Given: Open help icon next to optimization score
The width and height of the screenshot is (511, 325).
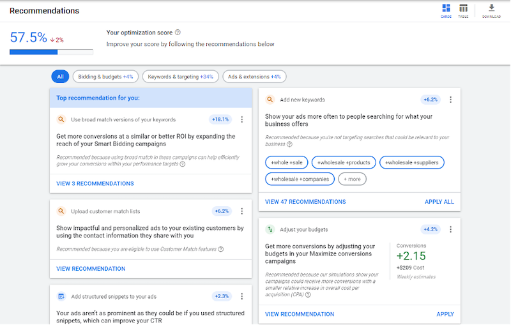Looking at the screenshot, I should tap(178, 32).
